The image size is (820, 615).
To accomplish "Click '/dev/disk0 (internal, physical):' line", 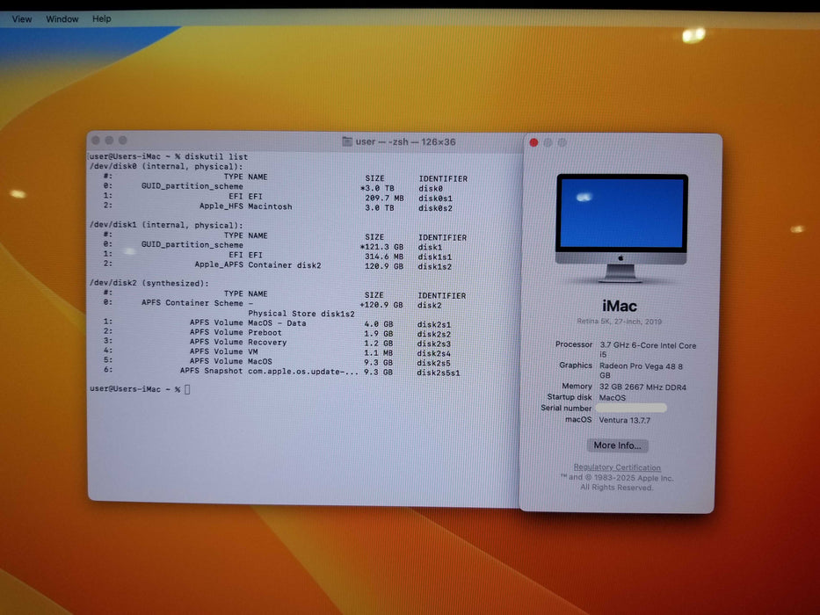I will click(x=166, y=166).
